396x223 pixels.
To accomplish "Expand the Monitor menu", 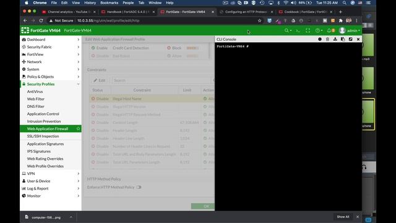I will tap(51, 196).
